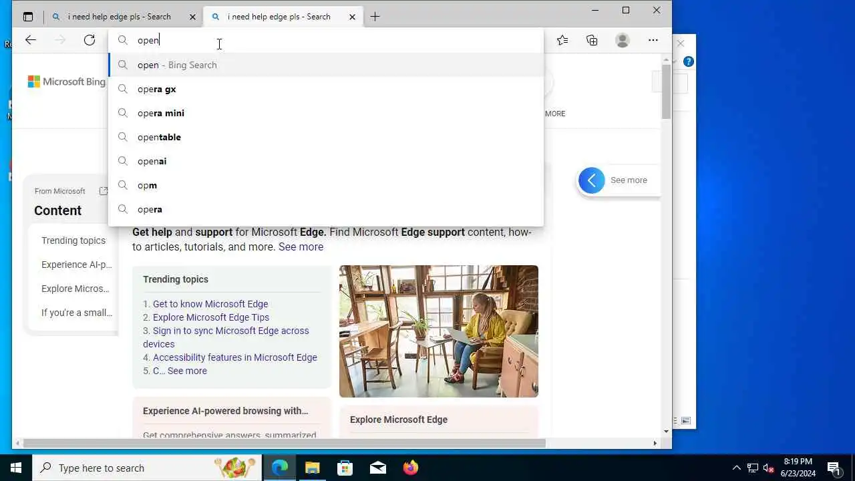Open network status tray icon
This screenshot has height=481, width=855.
click(753, 468)
